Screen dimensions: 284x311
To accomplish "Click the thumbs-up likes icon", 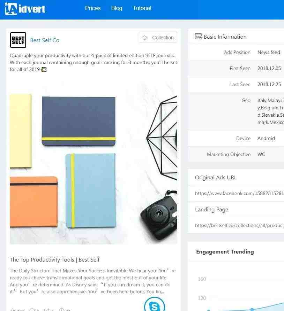I will [13, 310].
